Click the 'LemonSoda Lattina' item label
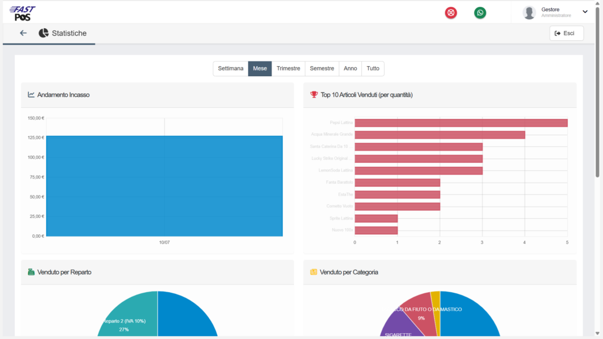Image resolution: width=603 pixels, height=339 pixels. pyautogui.click(x=335, y=170)
